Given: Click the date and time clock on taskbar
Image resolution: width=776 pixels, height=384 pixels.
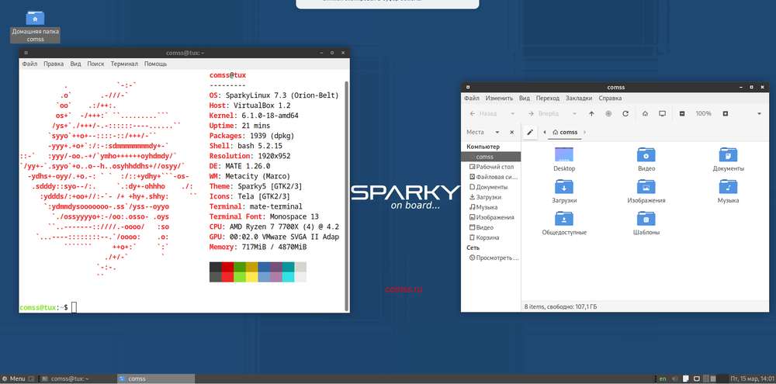Looking at the screenshot, I should point(751,379).
